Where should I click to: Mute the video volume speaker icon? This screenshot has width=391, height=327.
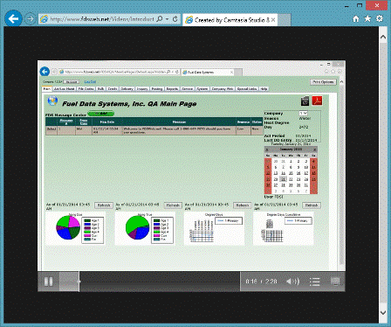tap(292, 282)
